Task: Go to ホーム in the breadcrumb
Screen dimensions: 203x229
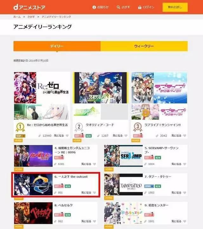Action: [x=17, y=17]
